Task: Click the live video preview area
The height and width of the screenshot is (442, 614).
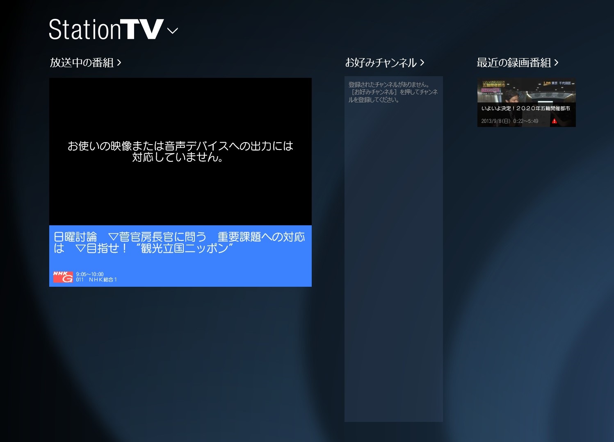Action: coord(180,152)
